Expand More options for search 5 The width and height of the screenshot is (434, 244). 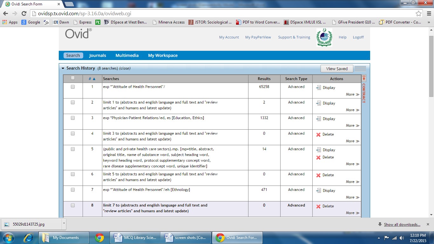[x=352, y=164]
